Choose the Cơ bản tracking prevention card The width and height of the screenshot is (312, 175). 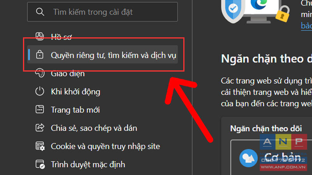[271, 157]
